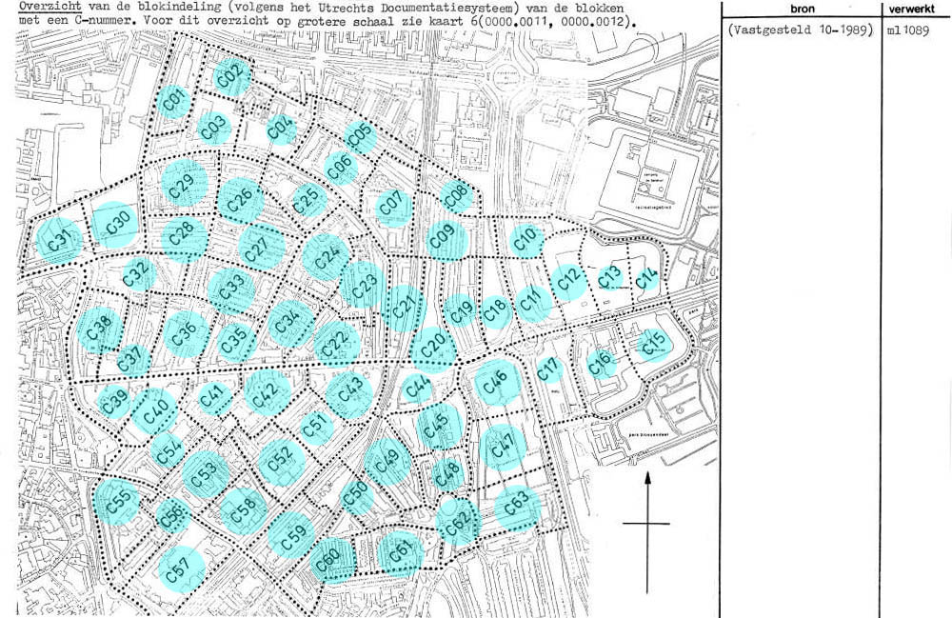The width and height of the screenshot is (952, 618).
Task: Click the C08 block marker
Action: (x=457, y=197)
